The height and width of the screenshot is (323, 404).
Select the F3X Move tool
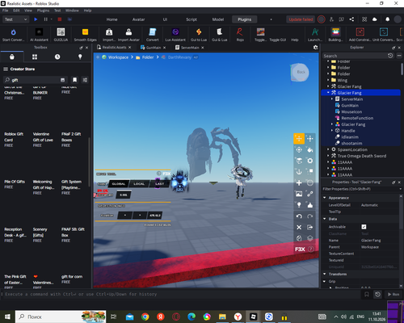[299, 139]
